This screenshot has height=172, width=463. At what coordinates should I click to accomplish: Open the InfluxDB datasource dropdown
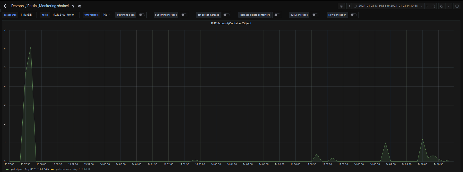coord(28,15)
